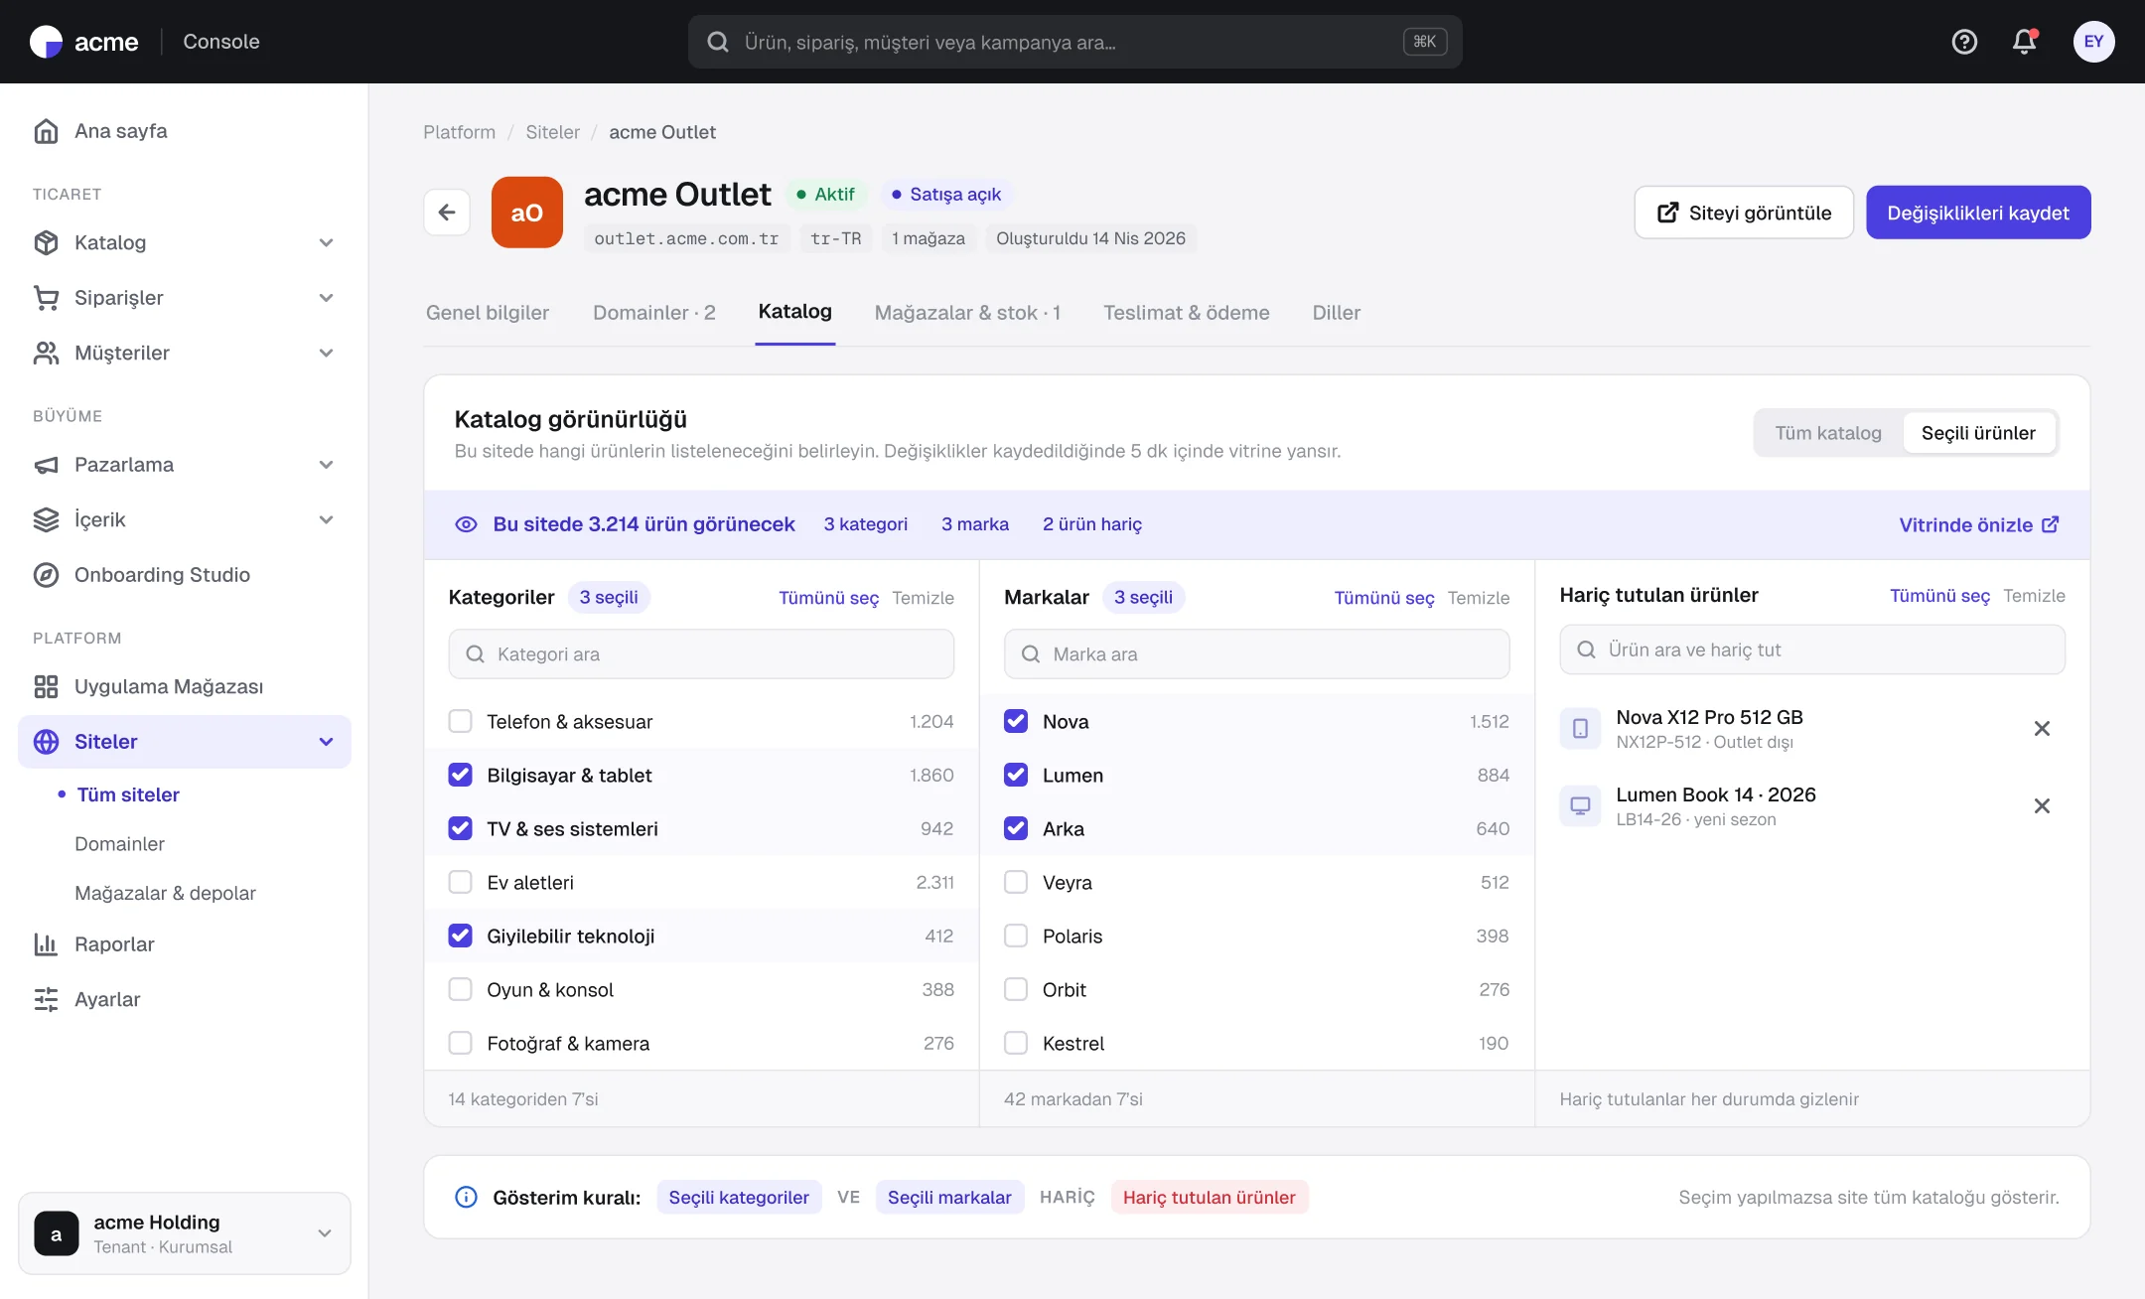Open the EY user avatar menu

pyautogui.click(x=2093, y=42)
